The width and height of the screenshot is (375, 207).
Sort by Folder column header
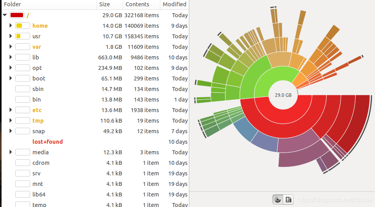49,4
